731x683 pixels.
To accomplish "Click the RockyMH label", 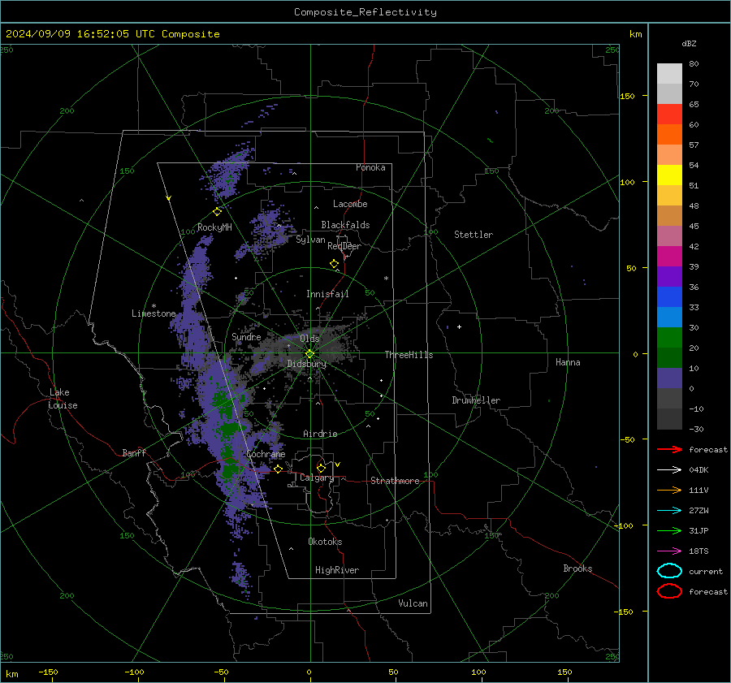I will (x=214, y=227).
